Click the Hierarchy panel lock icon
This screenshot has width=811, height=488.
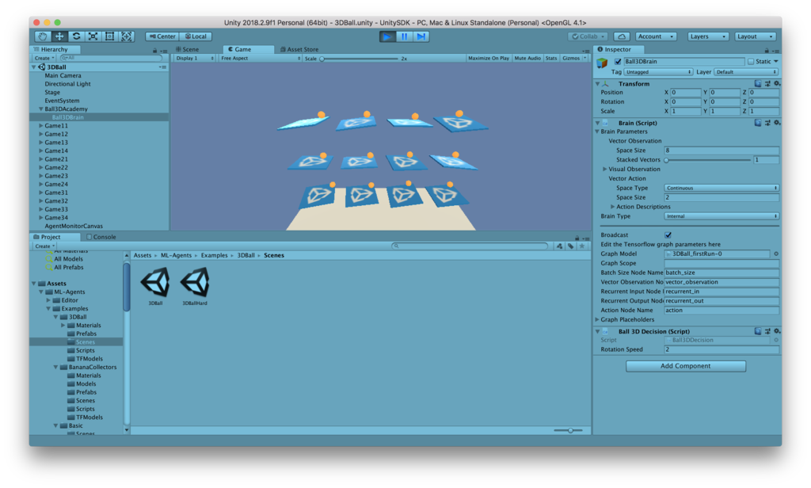coord(154,50)
